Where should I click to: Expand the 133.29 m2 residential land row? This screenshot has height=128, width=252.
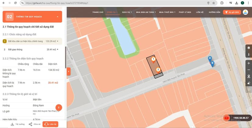click(32, 41)
